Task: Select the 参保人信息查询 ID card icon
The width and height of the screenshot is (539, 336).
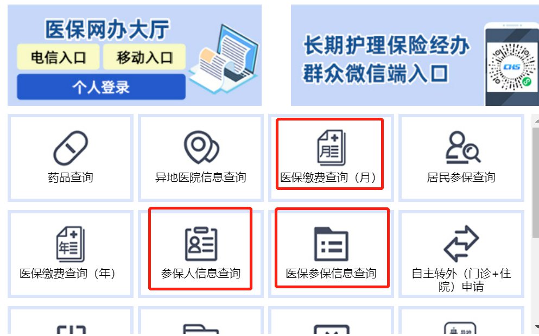Action: pyautogui.click(x=201, y=244)
